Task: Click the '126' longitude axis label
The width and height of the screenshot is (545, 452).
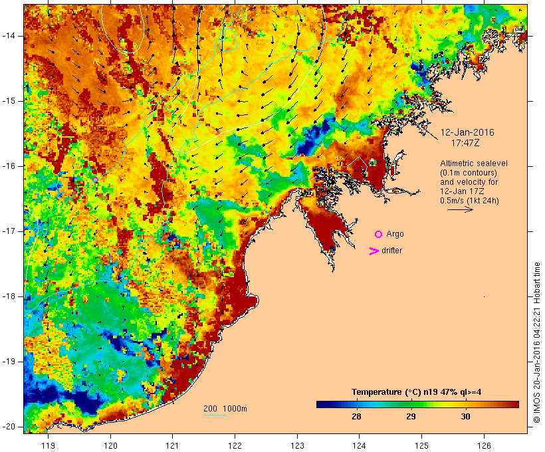Action: [484, 445]
